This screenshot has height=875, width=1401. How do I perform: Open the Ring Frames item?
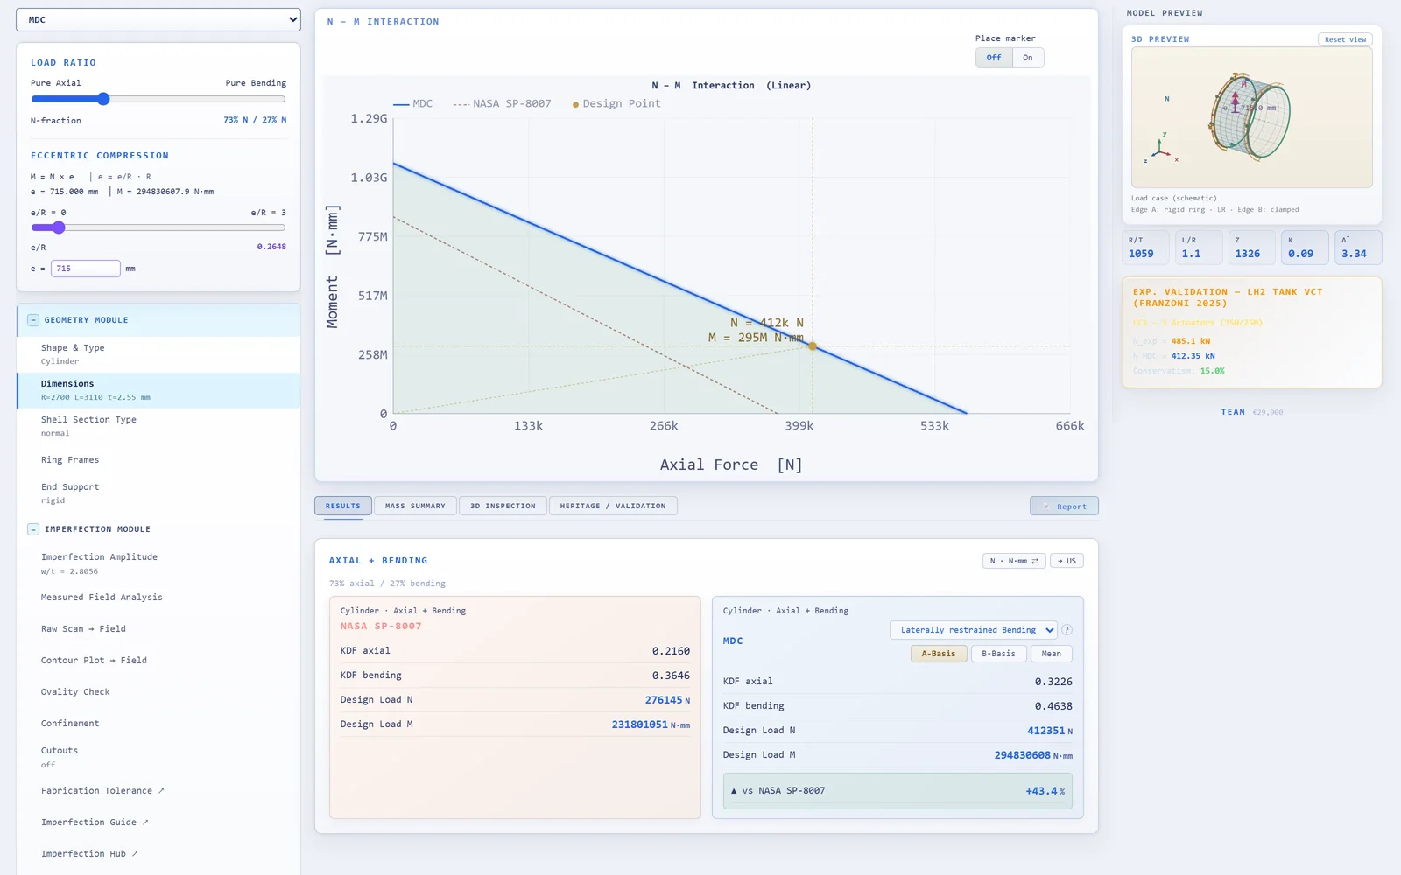point(158,460)
